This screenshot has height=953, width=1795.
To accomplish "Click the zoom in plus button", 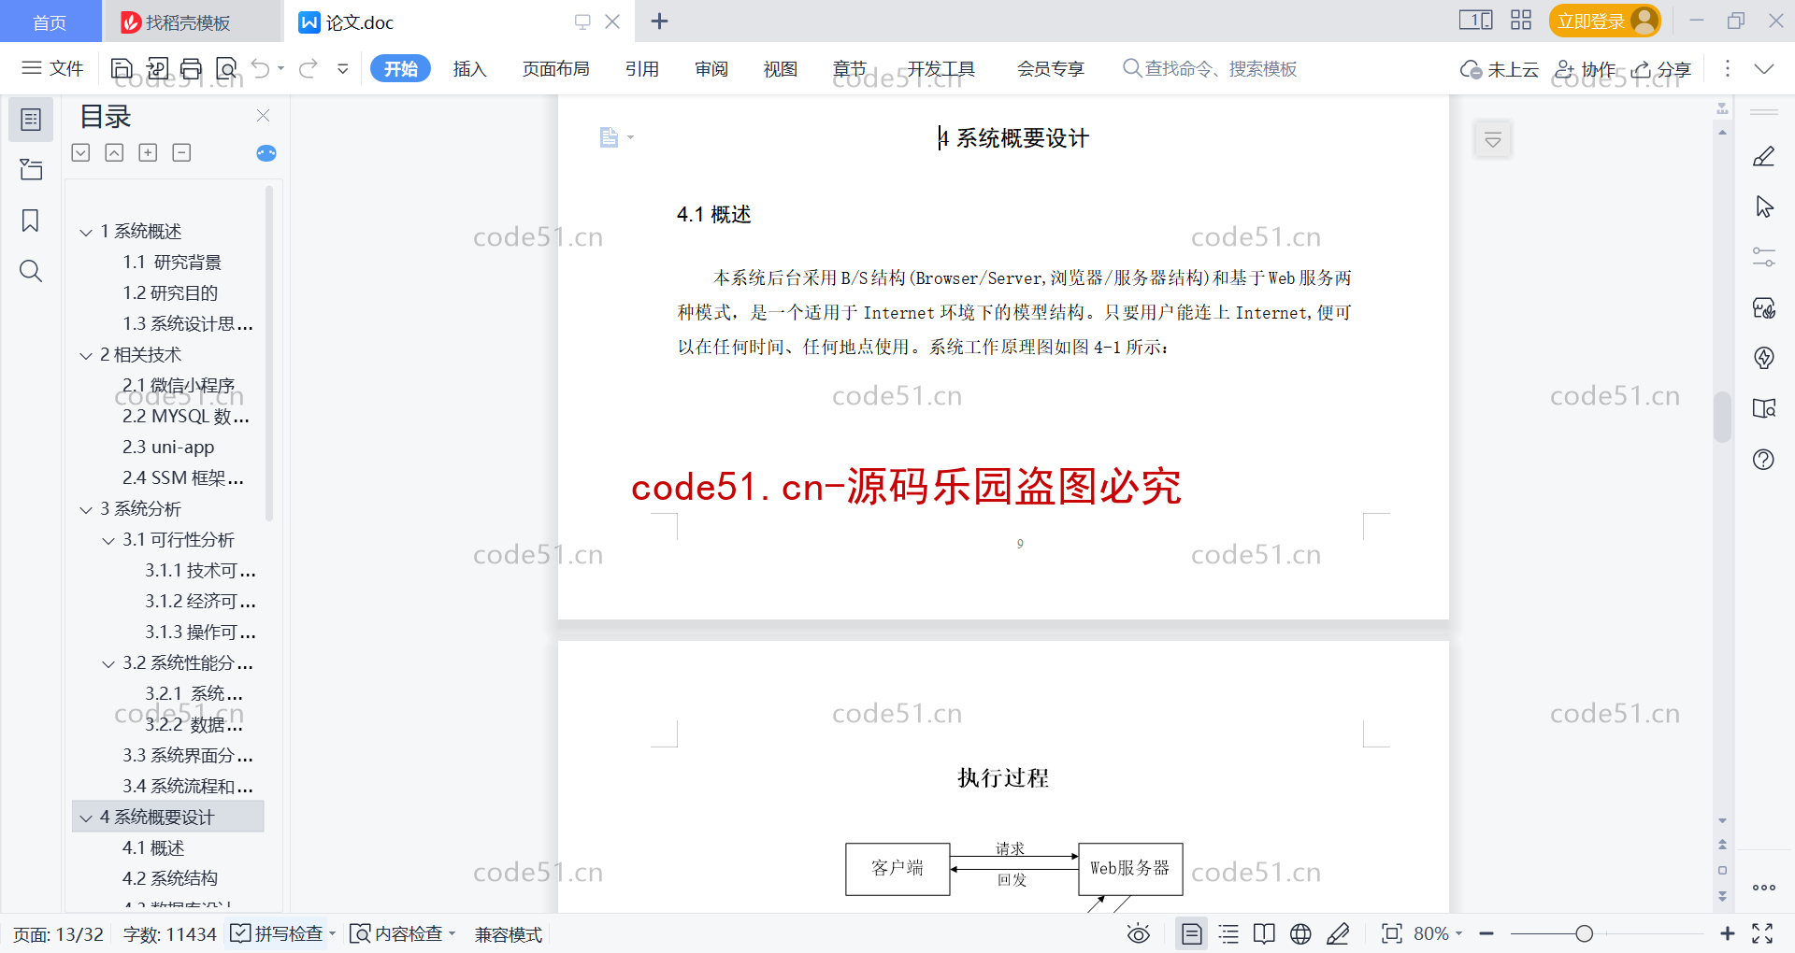I will tap(1727, 933).
